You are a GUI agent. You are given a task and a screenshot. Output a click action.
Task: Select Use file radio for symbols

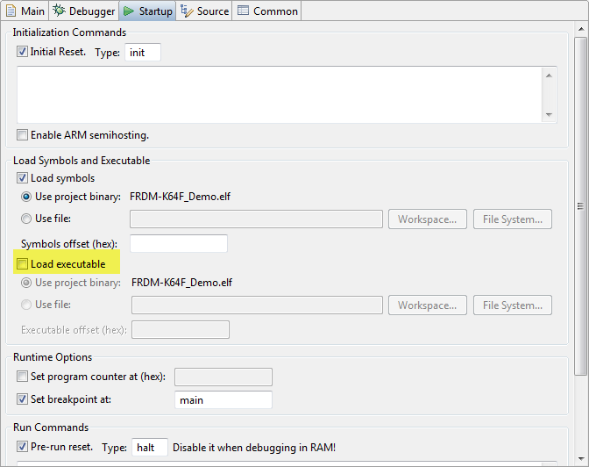click(26, 219)
